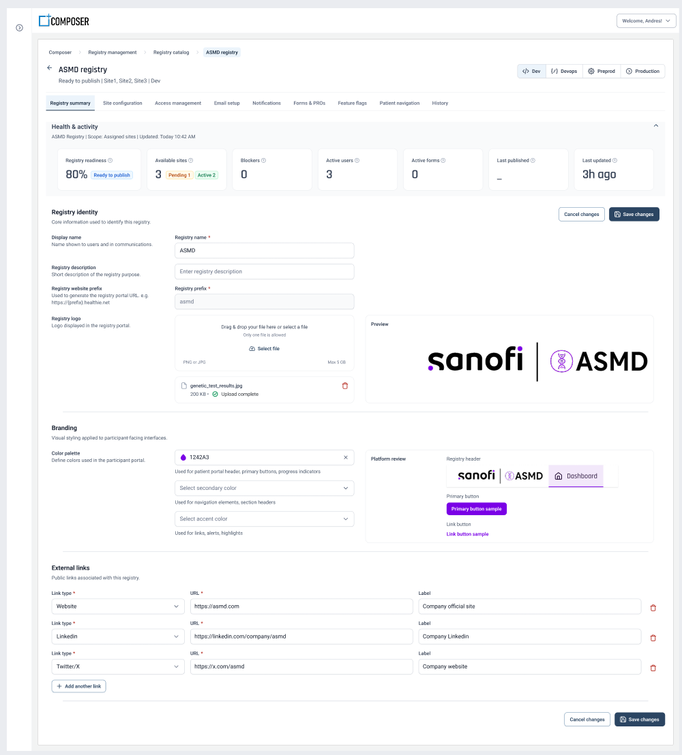Click the registry description field

point(264,272)
